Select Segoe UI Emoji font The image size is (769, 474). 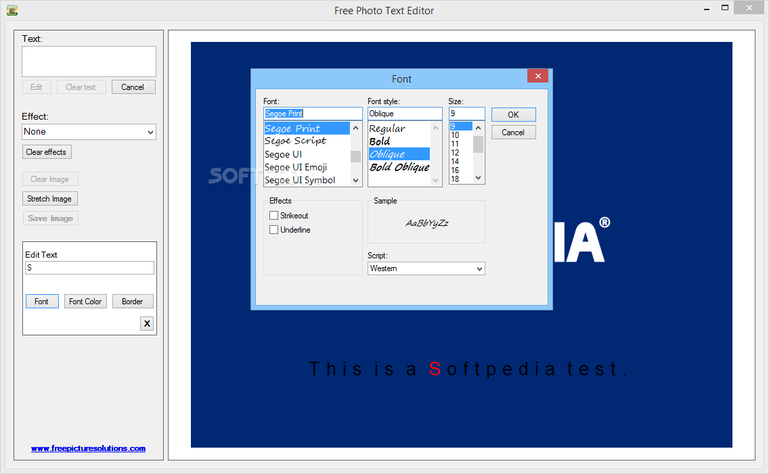pos(307,167)
